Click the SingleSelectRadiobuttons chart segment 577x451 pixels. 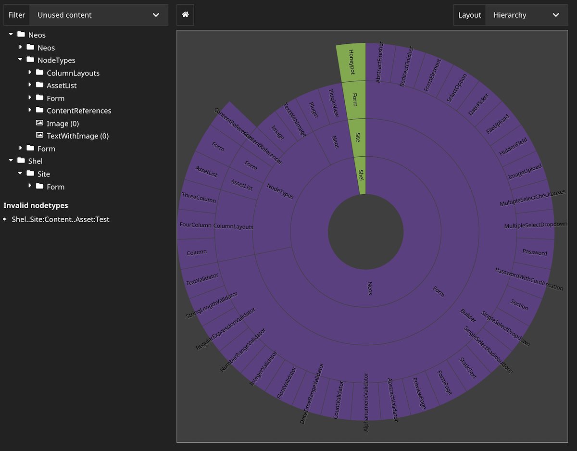489,350
